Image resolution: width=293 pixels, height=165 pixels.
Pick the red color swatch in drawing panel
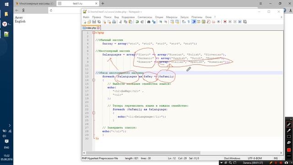click(289, 150)
